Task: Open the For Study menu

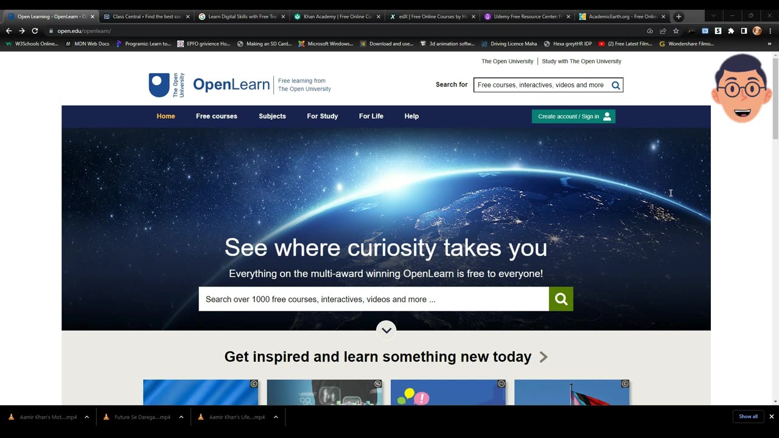Action: (322, 116)
